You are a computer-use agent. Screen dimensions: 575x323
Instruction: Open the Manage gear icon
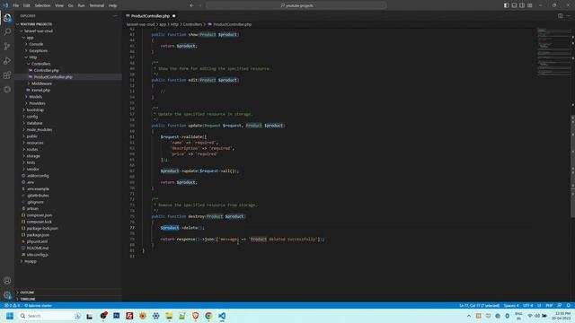(x=7, y=295)
